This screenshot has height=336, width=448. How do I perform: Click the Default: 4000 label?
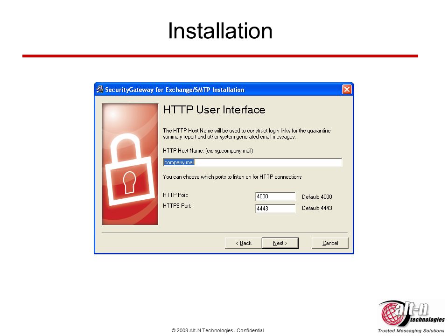coord(317,197)
